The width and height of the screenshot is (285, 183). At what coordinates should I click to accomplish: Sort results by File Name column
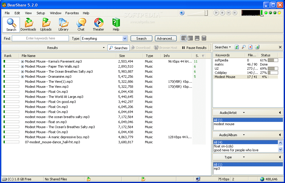click(68, 56)
